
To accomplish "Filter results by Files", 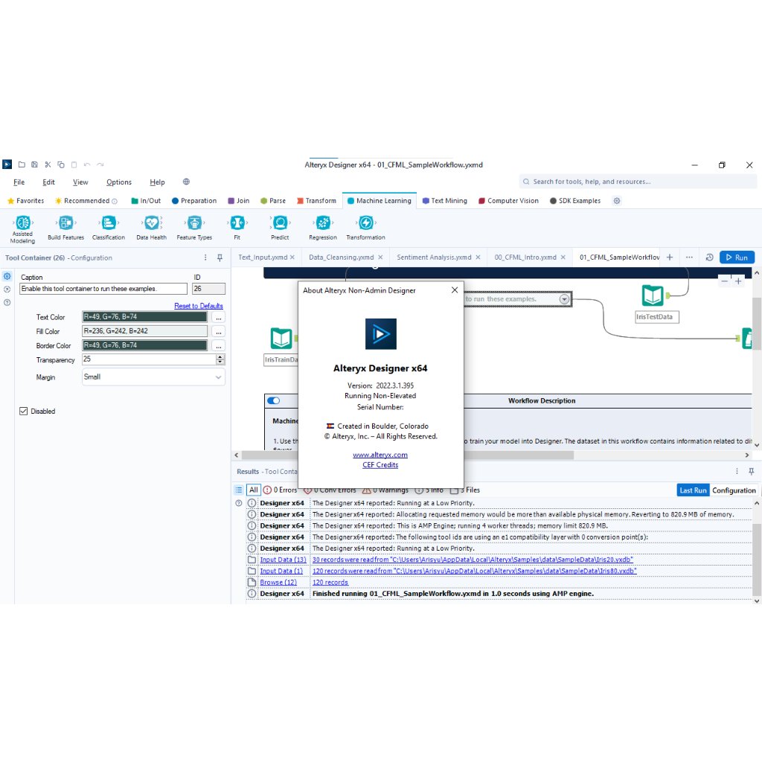I will 465,490.
